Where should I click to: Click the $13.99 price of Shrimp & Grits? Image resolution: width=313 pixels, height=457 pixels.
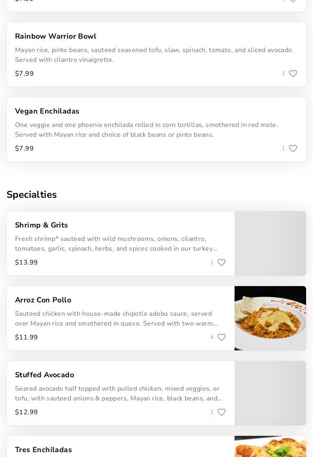coord(26,262)
